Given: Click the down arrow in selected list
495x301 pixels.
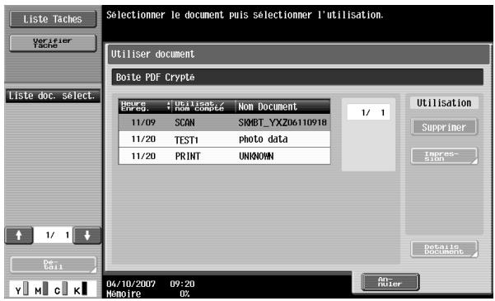Looking at the screenshot, I should (86, 236).
